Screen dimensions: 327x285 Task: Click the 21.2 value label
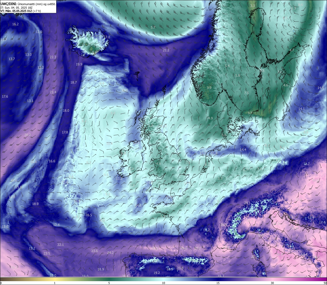166,50
